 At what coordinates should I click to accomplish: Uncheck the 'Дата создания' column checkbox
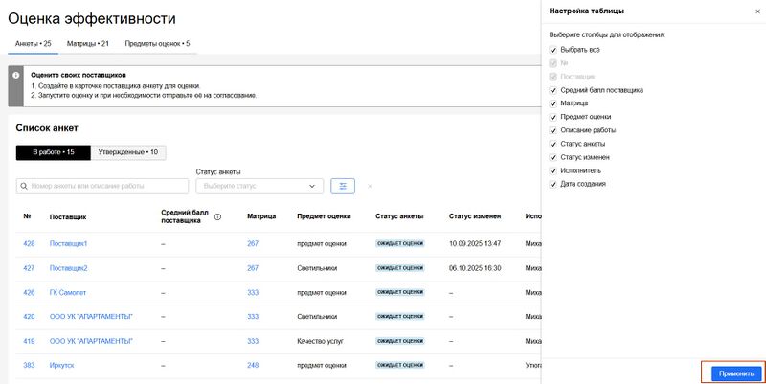(553, 184)
